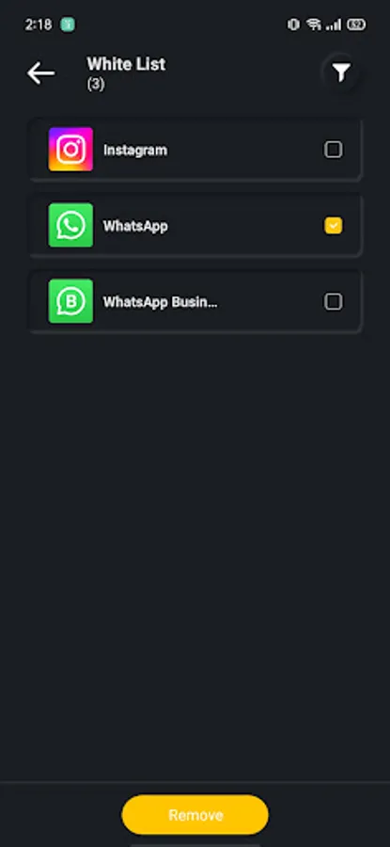Uncheck the WhatsApp checkbox
Screen dimensions: 390x847
pyautogui.click(x=333, y=226)
